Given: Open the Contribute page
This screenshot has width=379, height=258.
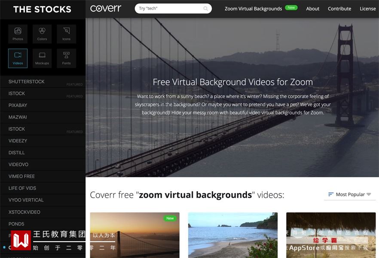Looking at the screenshot, I should [x=339, y=9].
